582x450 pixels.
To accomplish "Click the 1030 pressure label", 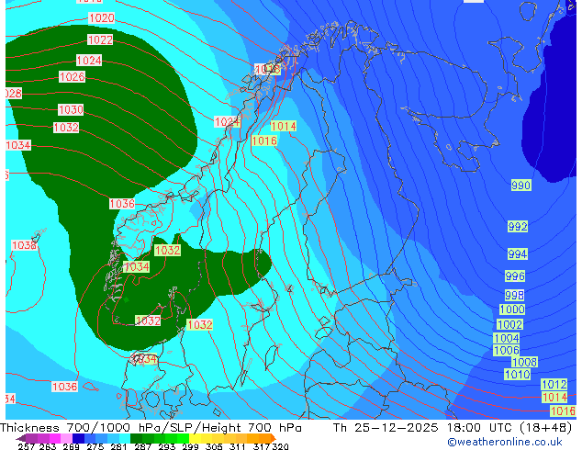I will coord(71,109).
